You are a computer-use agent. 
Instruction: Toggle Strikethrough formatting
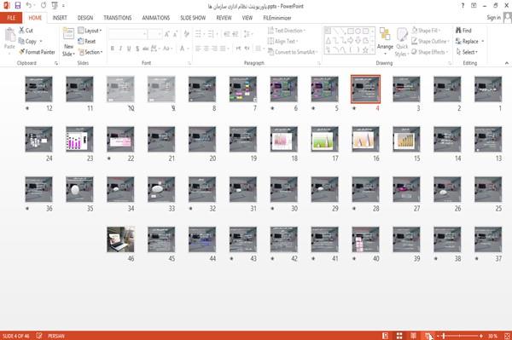point(146,49)
